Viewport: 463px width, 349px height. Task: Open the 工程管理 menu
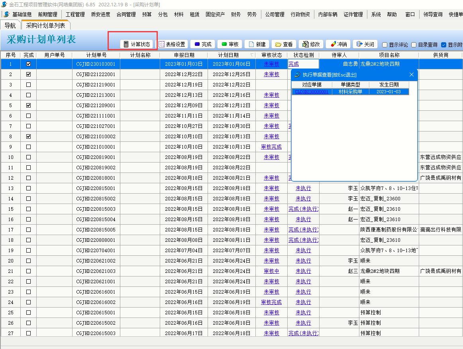click(x=75, y=14)
